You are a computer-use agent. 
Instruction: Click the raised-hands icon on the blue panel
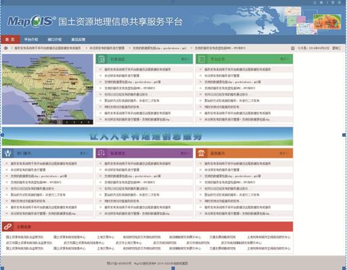pos(7,153)
